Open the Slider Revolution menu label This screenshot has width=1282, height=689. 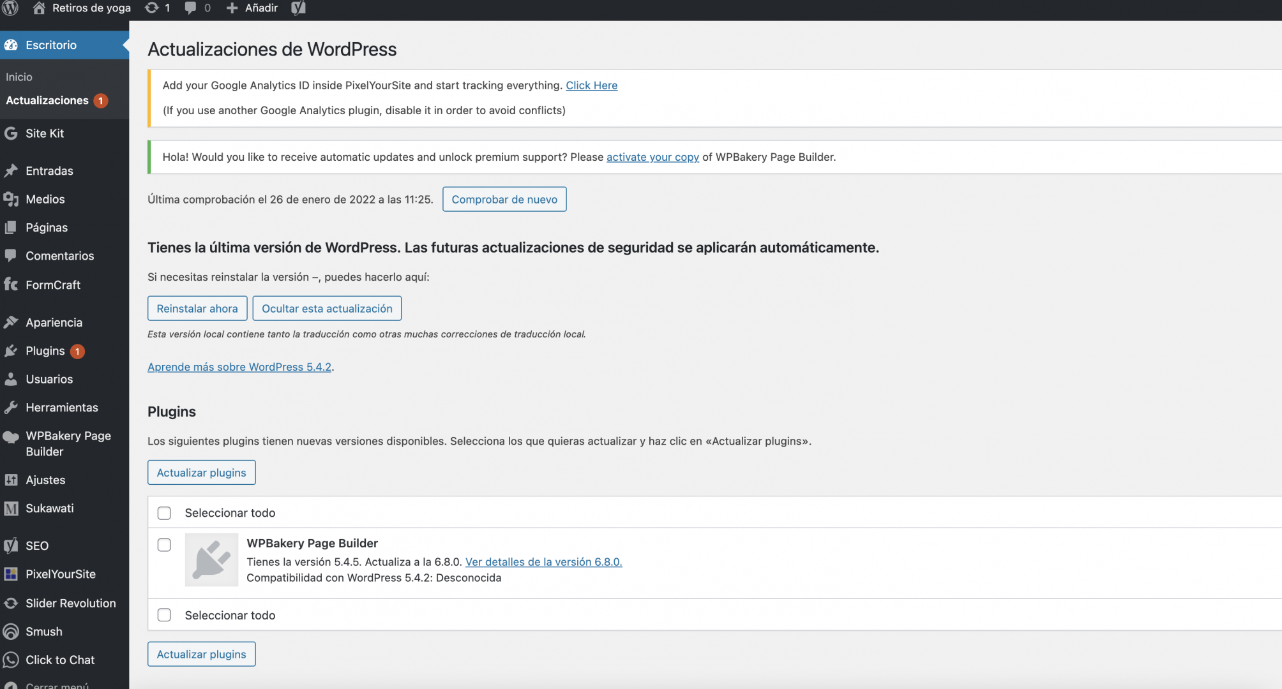click(x=71, y=603)
